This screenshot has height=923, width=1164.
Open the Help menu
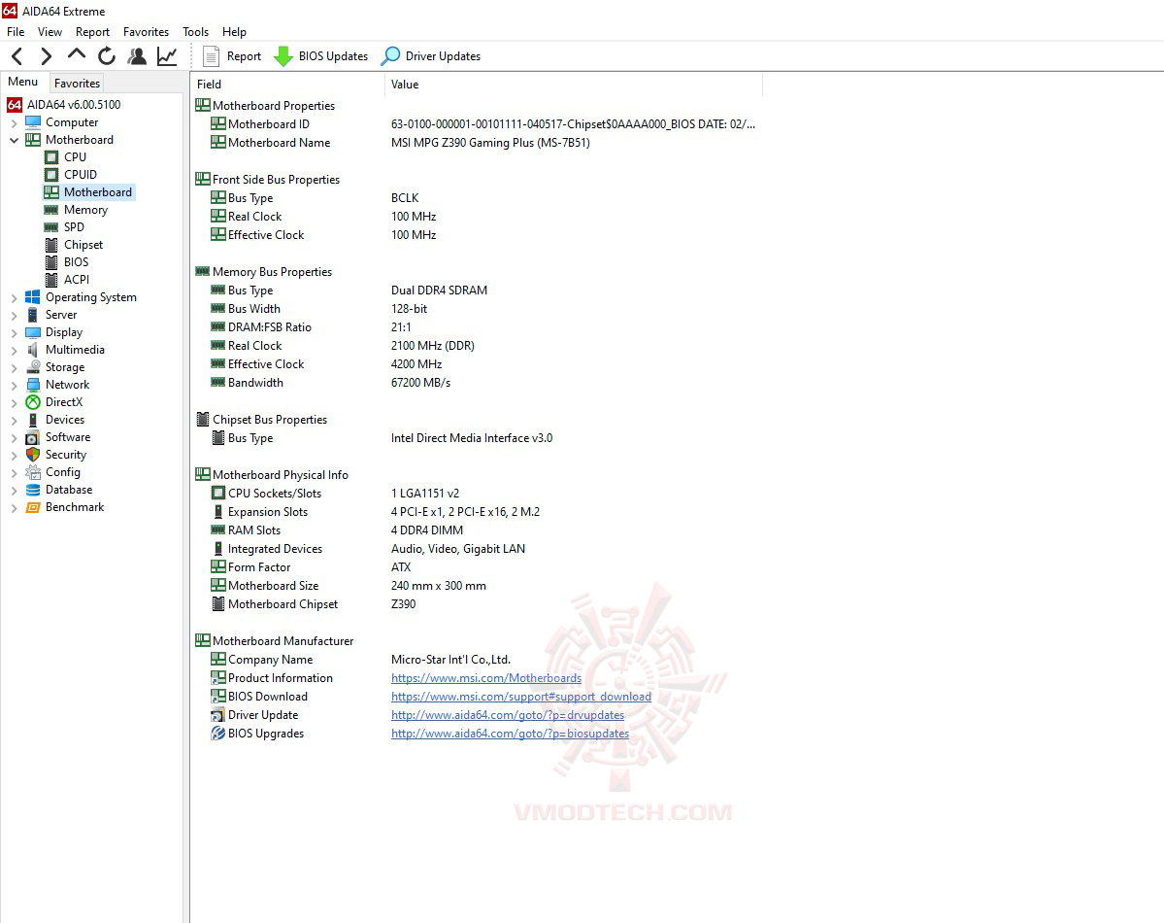point(234,32)
